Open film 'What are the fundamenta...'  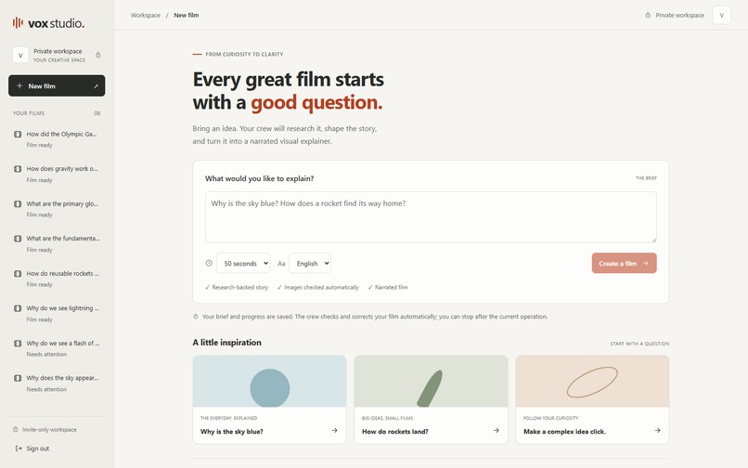[x=57, y=243]
